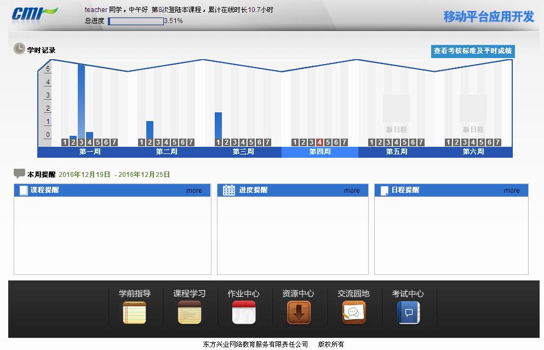
Task: Click the date 2016年12月19日
Action: [84, 175]
